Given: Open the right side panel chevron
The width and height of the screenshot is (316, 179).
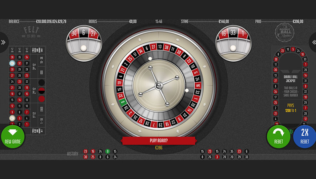Looking at the screenshot, I should click(313, 42).
